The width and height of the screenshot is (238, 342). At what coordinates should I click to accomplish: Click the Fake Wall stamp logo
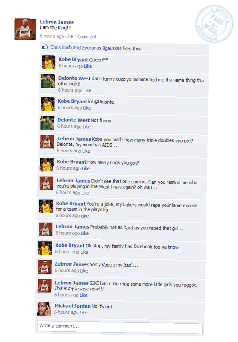pos(214,24)
